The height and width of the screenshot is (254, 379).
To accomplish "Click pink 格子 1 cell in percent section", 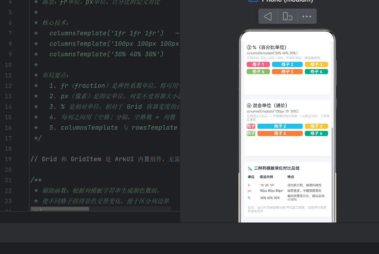I will pos(258,65).
